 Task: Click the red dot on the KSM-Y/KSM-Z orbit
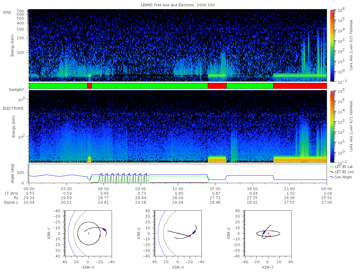[271, 236]
